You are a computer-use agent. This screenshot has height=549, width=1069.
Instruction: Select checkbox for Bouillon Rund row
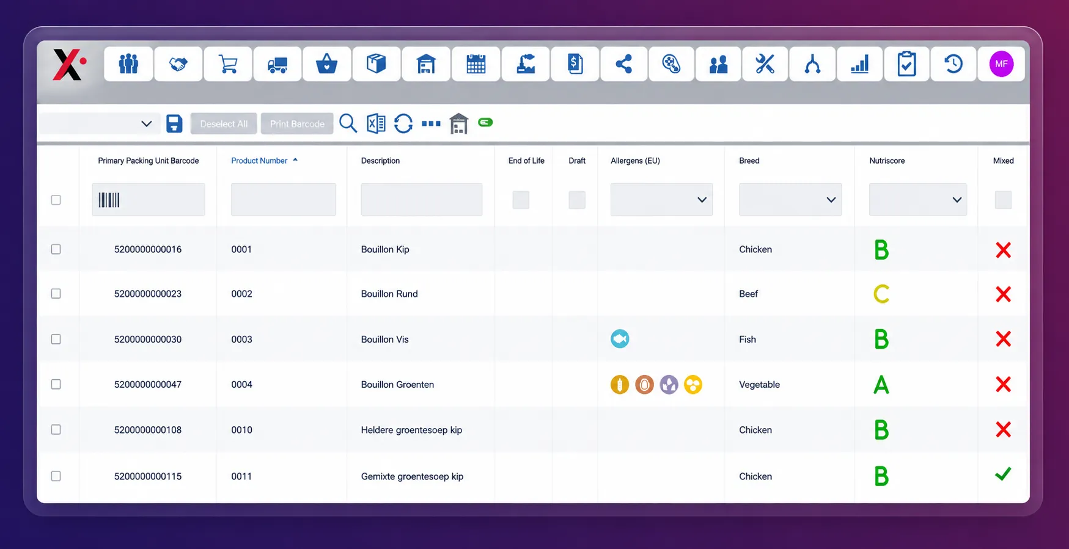56,294
